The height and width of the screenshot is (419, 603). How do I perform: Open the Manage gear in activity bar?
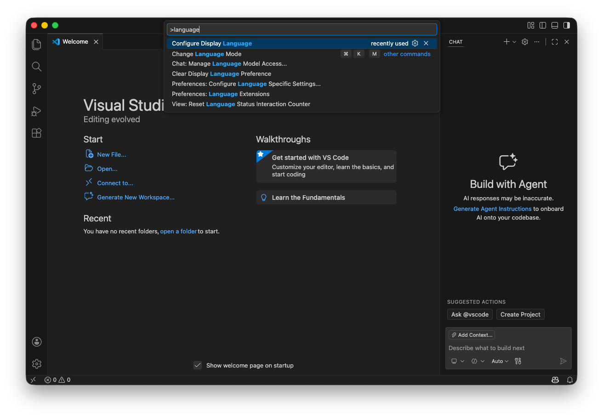click(37, 364)
